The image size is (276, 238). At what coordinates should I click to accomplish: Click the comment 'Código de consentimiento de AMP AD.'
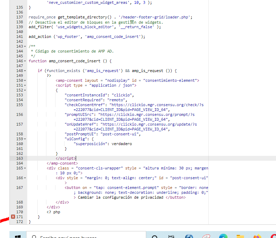[74, 51]
